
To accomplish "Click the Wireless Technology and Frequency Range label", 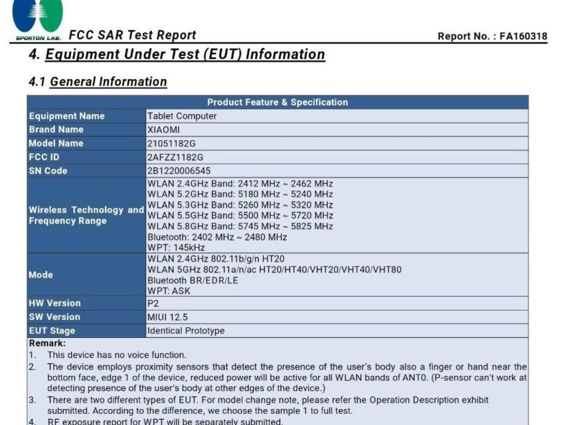I will point(86,215).
